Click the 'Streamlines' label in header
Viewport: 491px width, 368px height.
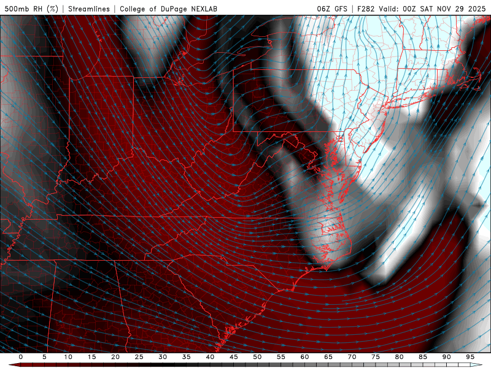click(x=89, y=9)
